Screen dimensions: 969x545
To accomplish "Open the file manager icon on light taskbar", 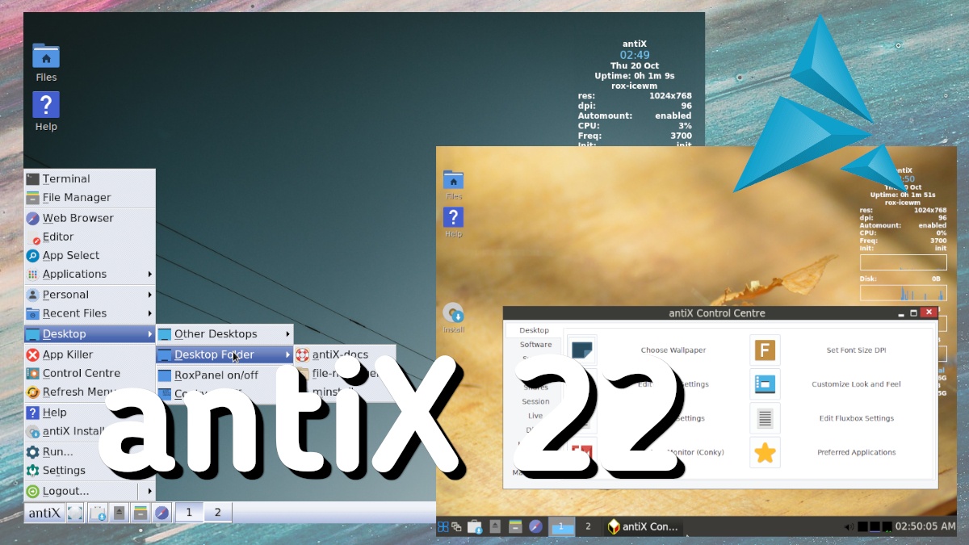I will (141, 512).
